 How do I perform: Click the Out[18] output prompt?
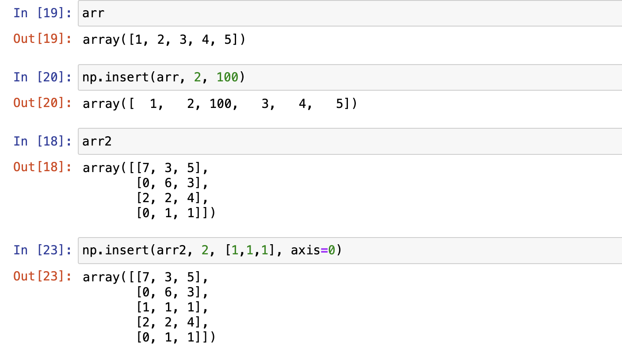click(x=42, y=168)
